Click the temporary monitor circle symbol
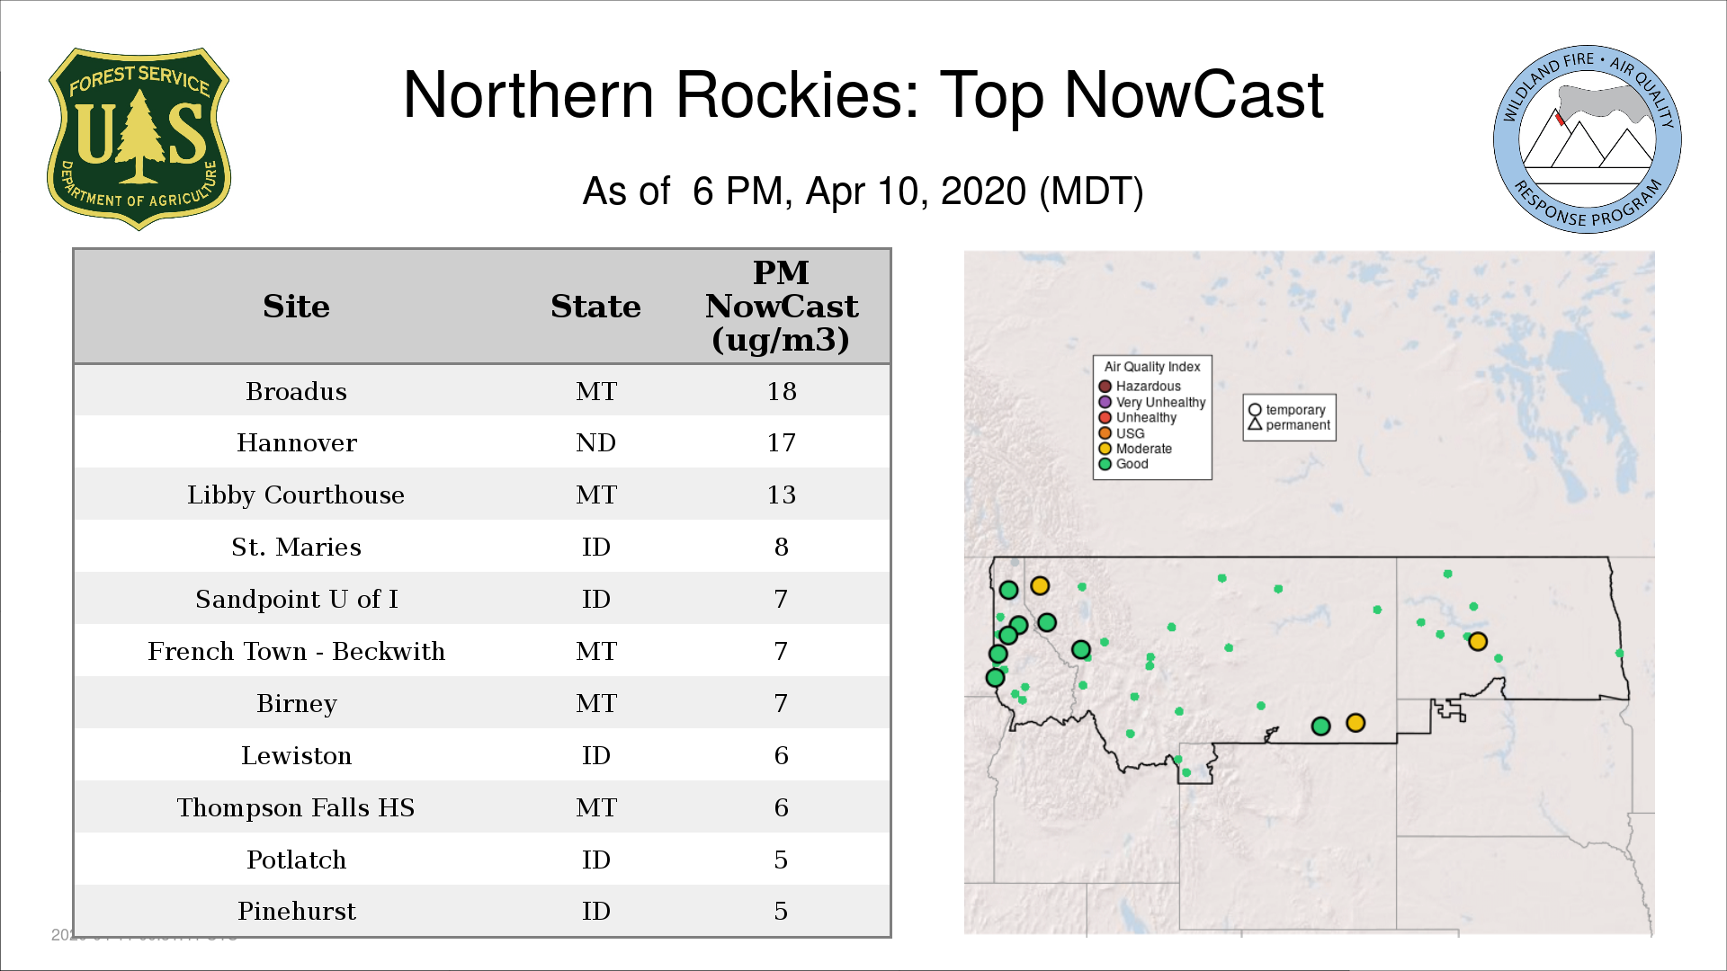The height and width of the screenshot is (971, 1727). (x=1255, y=410)
